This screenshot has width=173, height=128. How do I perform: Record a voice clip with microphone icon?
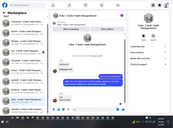[54, 109]
